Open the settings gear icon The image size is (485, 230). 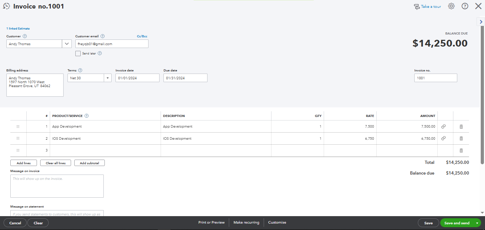pyautogui.click(x=451, y=6)
